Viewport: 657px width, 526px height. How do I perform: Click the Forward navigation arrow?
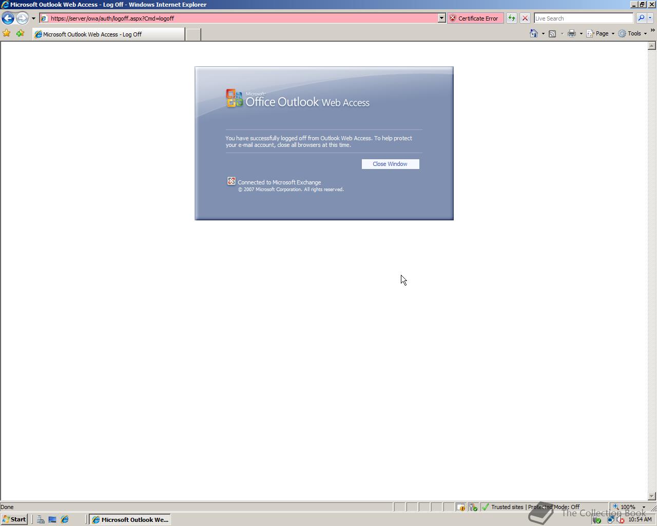[22, 18]
